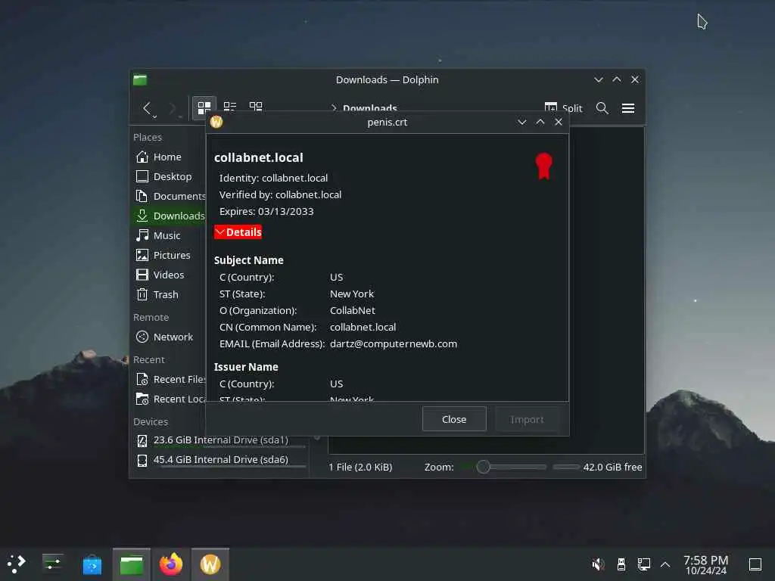Switch to Dolphin from the taskbar
Screen dimensions: 775x581
132,564
